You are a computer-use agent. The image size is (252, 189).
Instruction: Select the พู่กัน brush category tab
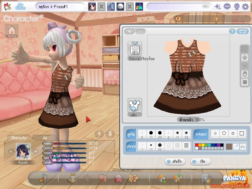tap(131, 134)
